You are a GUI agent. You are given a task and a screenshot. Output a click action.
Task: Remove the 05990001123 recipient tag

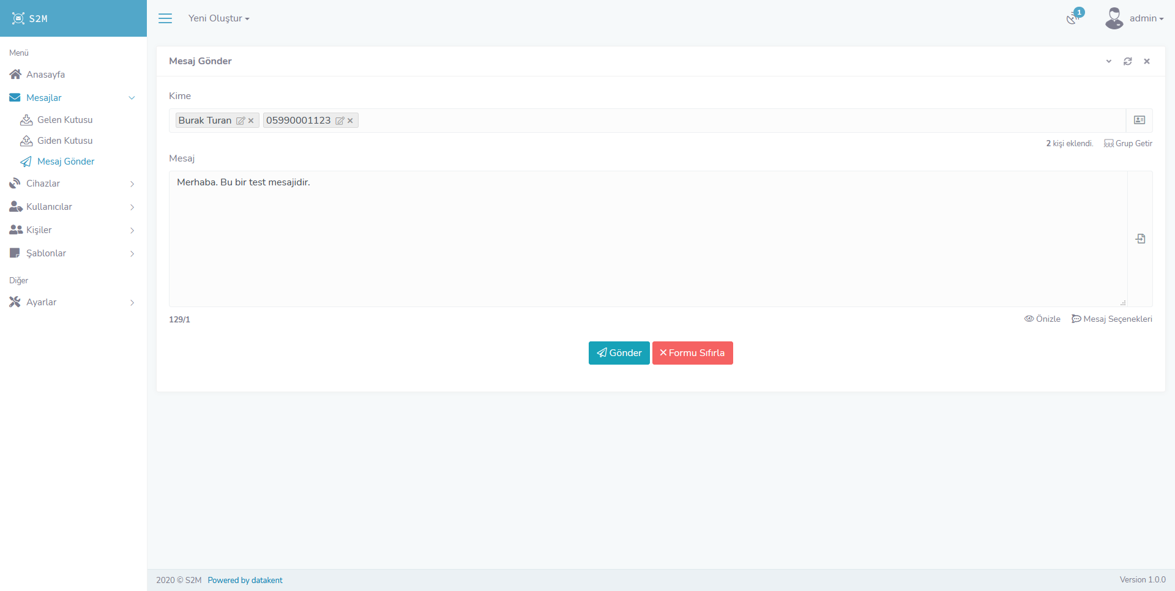pyautogui.click(x=350, y=121)
